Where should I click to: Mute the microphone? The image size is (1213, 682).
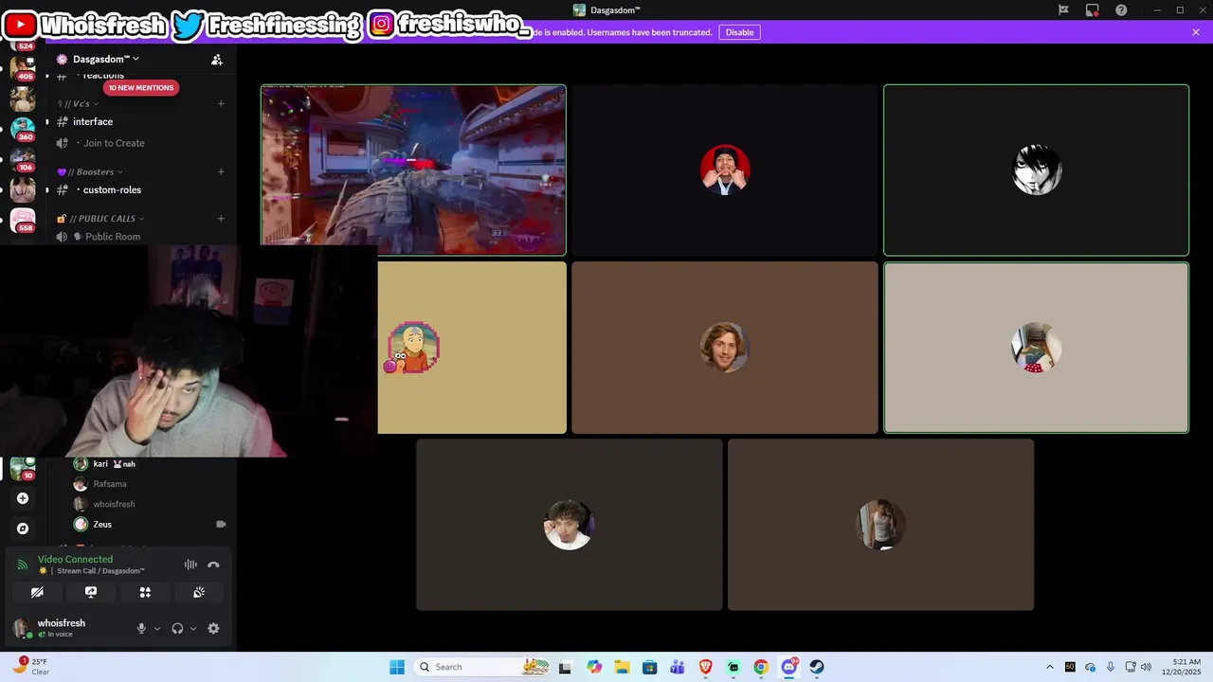click(141, 628)
